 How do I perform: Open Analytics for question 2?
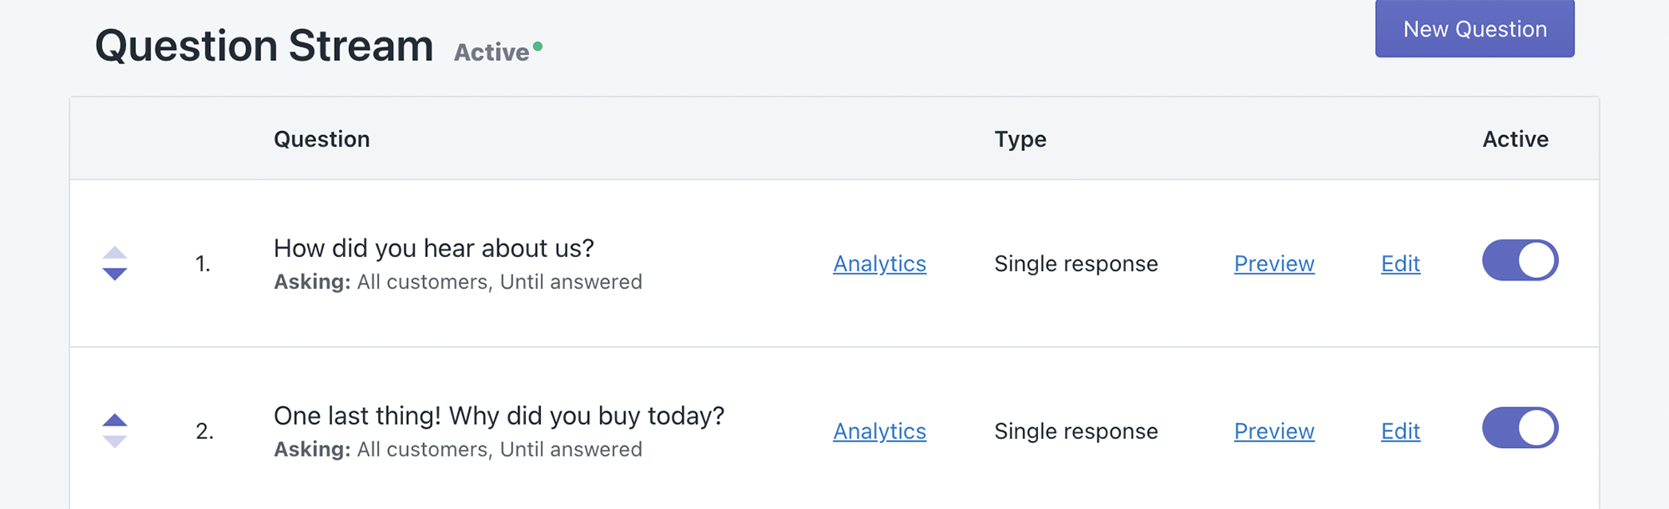coord(880,431)
